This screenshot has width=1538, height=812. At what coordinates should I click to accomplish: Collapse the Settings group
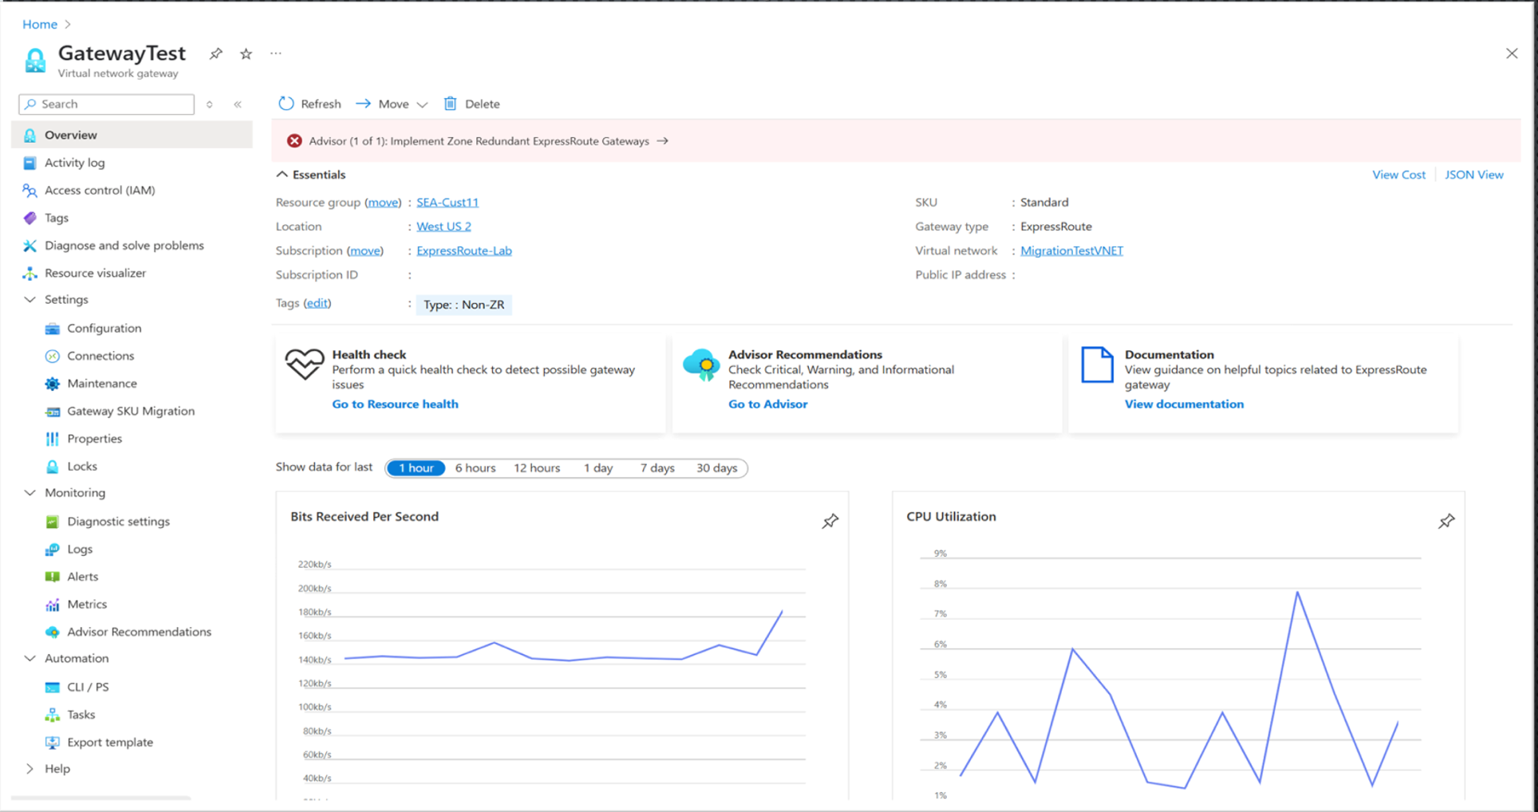pyautogui.click(x=30, y=299)
